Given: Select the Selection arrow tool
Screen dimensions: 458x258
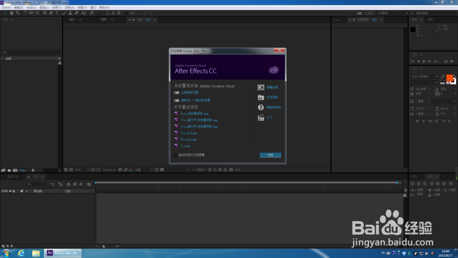Looking at the screenshot, I should pos(5,13).
